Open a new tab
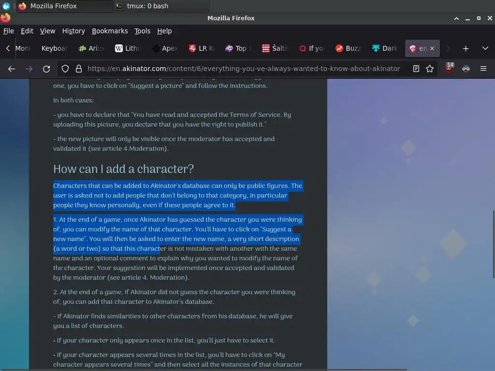The image size is (495, 371). point(466,49)
